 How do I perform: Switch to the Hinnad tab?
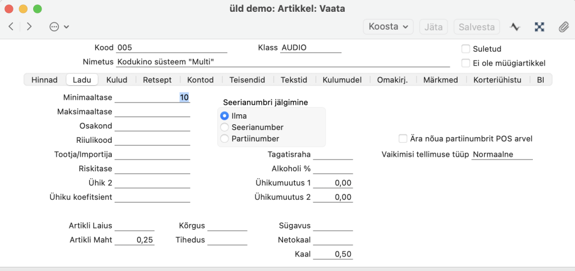point(44,80)
